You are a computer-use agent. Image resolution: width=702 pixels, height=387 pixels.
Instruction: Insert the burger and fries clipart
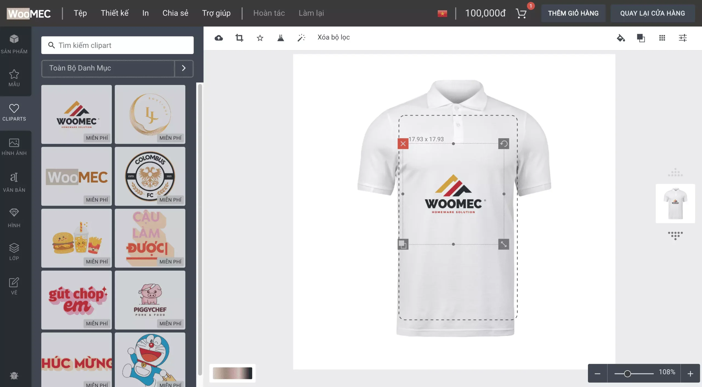pyautogui.click(x=77, y=238)
